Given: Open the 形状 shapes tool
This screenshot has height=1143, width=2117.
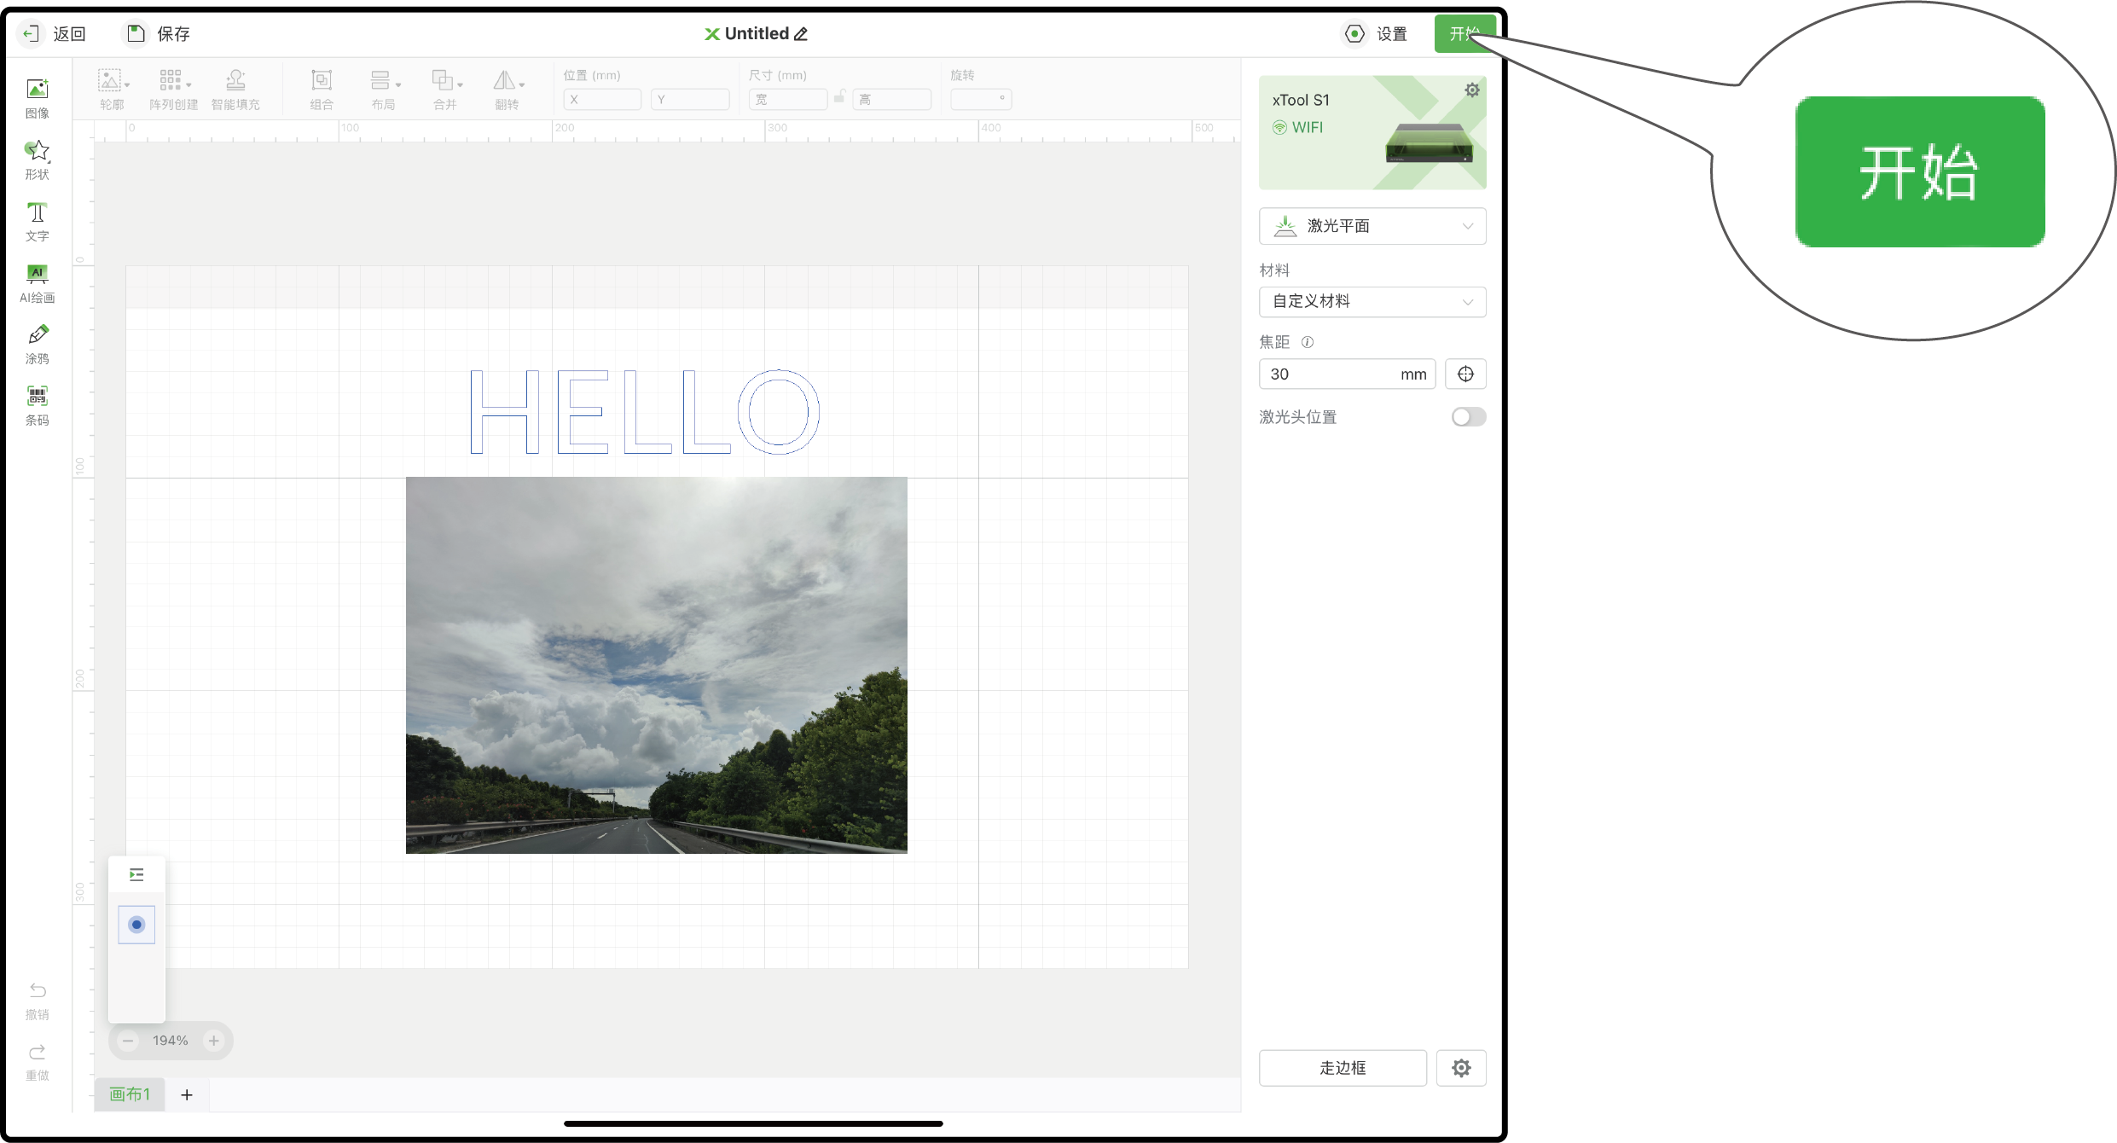Looking at the screenshot, I should pos(37,160).
